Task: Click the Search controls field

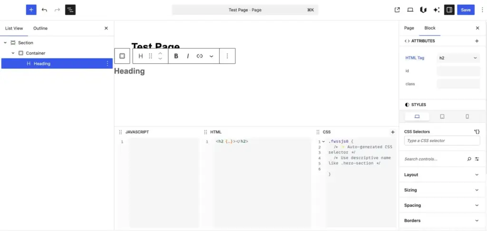Action: click(x=434, y=159)
